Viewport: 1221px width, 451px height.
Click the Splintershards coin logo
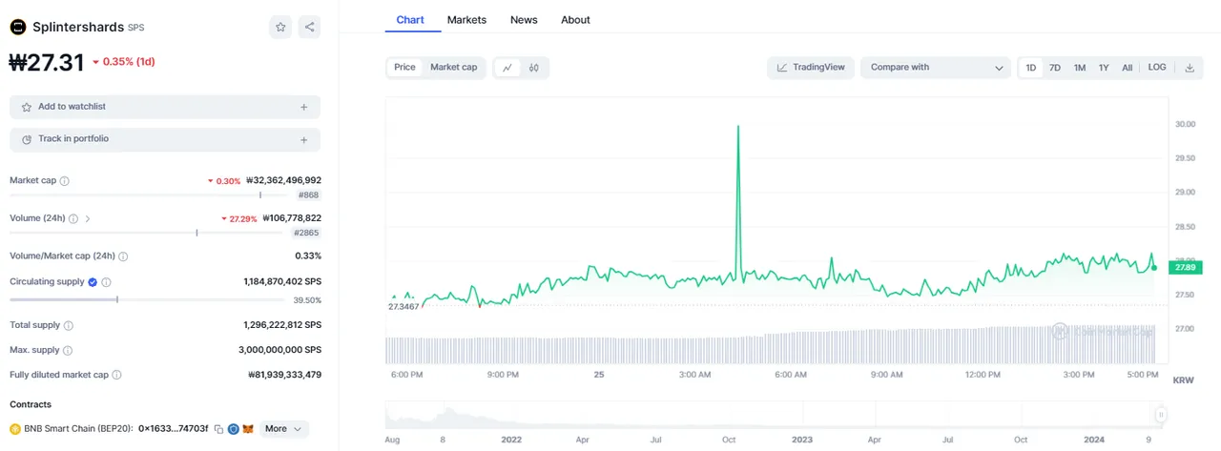click(17, 28)
